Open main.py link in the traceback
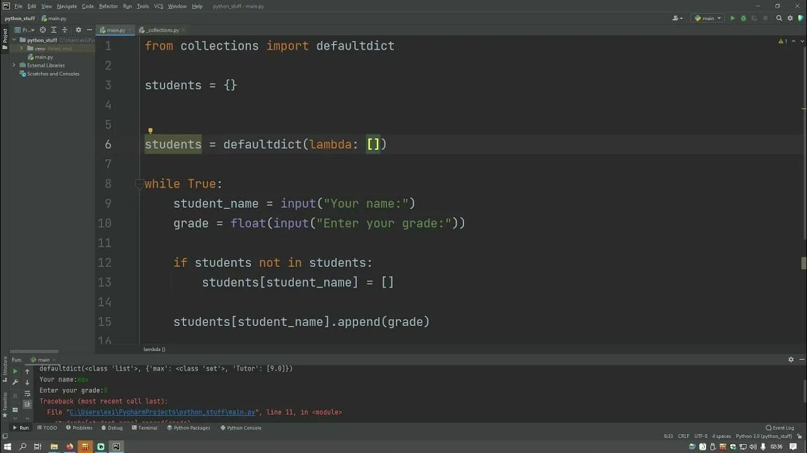This screenshot has width=807, height=453. [163, 413]
